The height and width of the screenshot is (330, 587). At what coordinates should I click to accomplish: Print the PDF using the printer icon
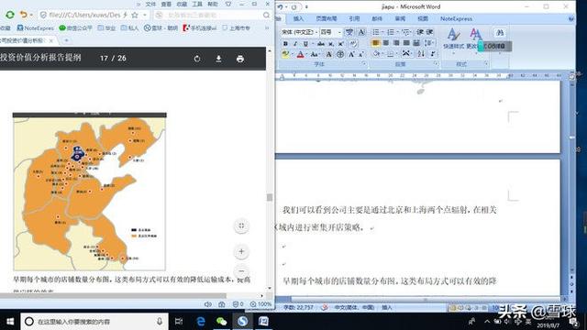240,59
